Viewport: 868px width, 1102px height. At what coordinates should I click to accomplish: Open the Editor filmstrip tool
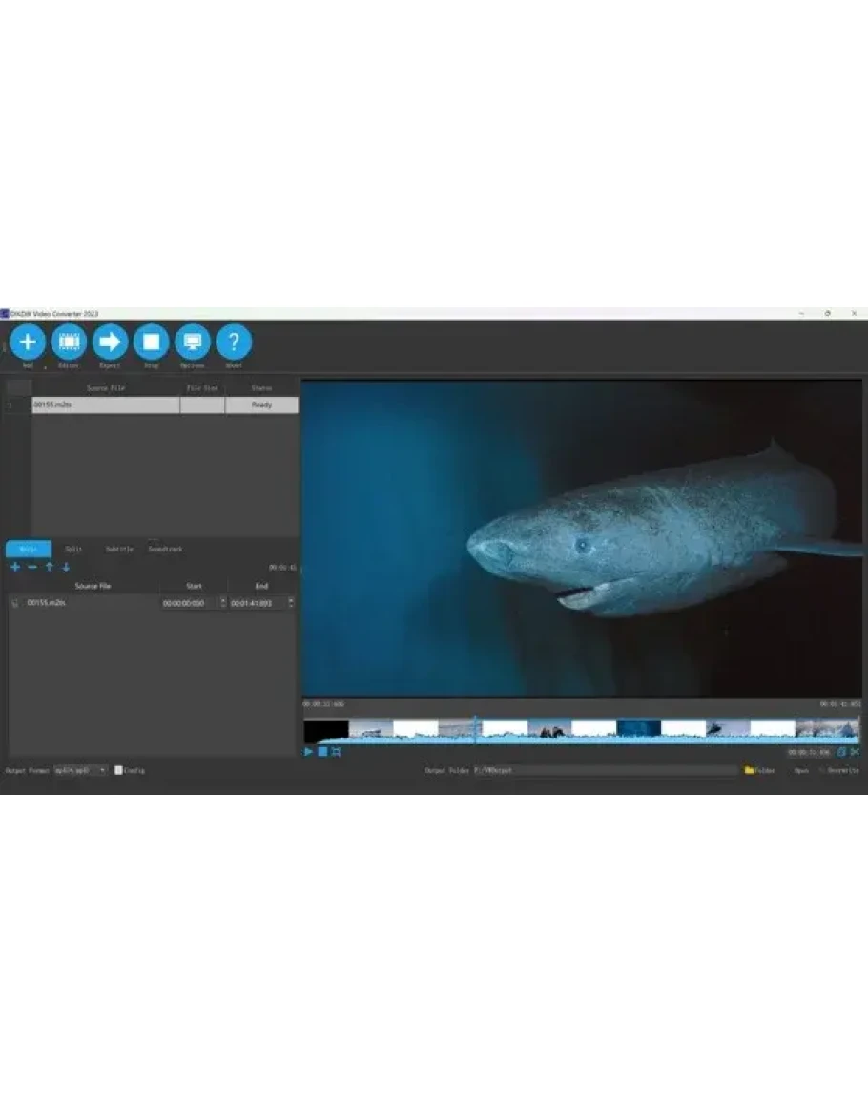[69, 342]
